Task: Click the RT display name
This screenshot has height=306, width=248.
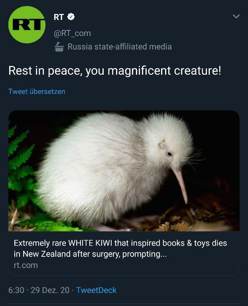Action: (x=59, y=17)
